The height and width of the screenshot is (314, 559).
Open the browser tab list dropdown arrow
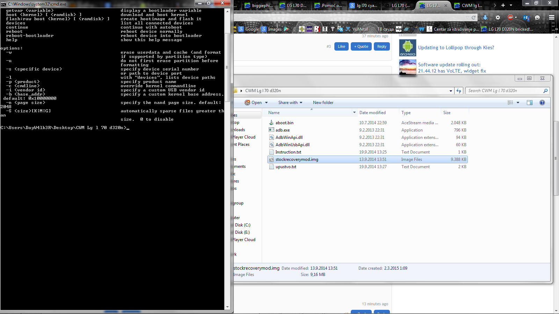click(x=511, y=5)
